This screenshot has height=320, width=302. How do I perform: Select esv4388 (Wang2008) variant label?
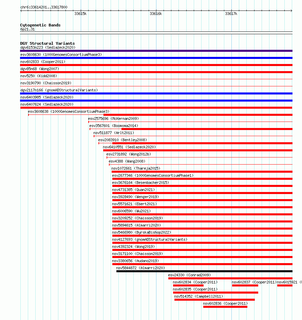click(127, 162)
